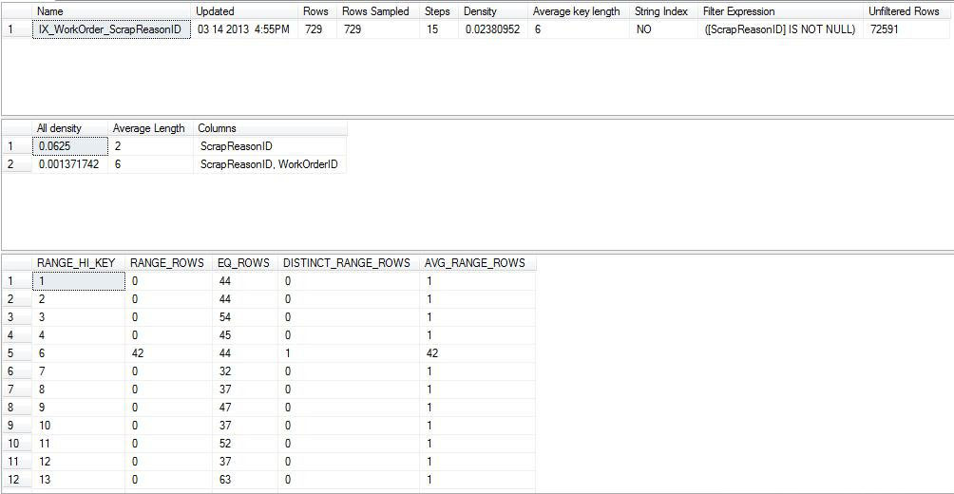Click the DISTINCT_RANGE_ROWS column header
Image resolution: width=954 pixels, height=494 pixels.
[349, 263]
